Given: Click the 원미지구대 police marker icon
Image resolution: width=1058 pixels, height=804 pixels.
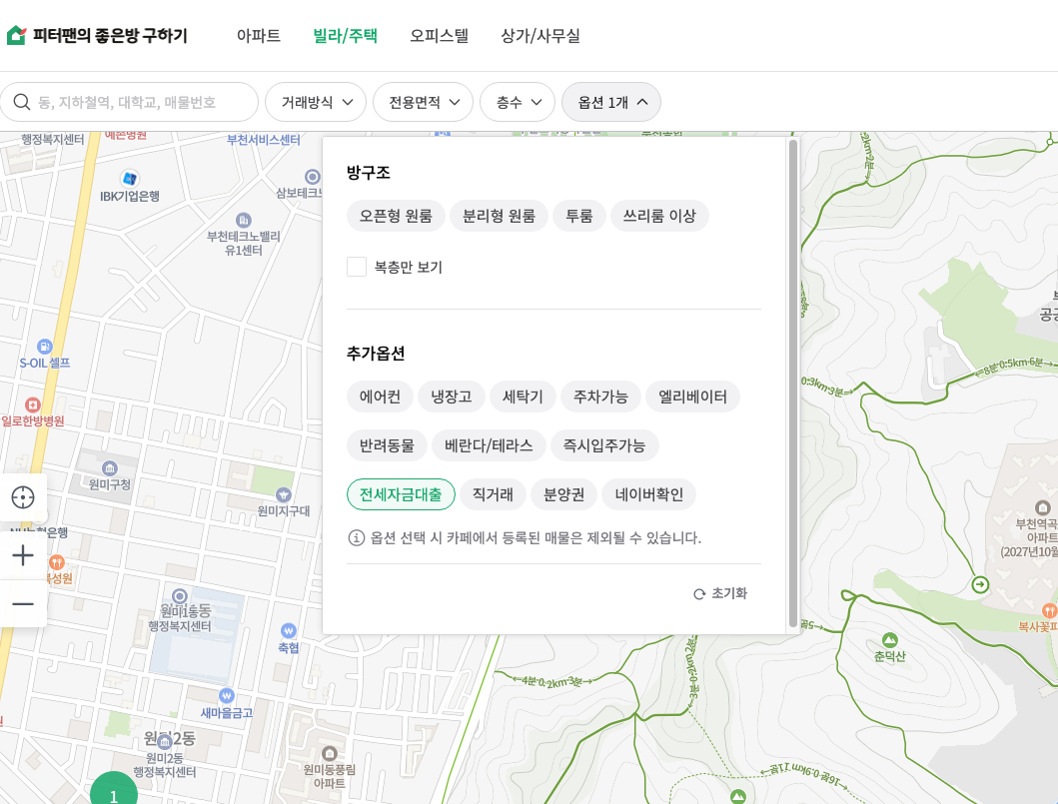Looking at the screenshot, I should coord(284,494).
